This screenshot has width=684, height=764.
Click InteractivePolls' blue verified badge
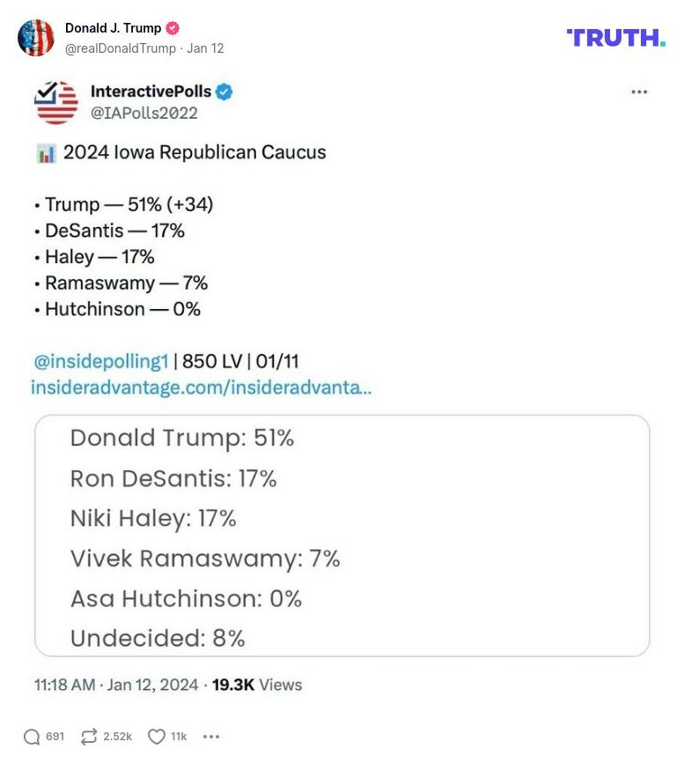(225, 90)
